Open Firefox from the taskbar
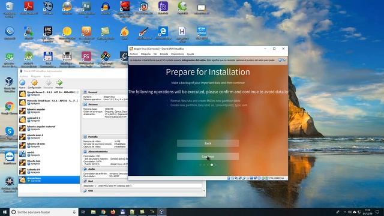 tap(113, 212)
